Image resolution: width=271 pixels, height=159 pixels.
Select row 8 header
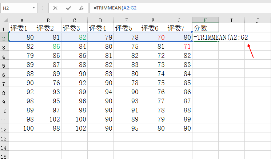pos(4,92)
